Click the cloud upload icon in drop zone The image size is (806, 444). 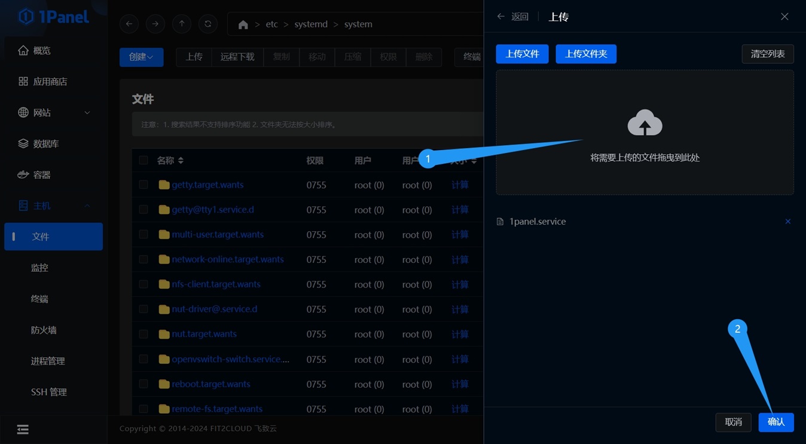pos(645,123)
